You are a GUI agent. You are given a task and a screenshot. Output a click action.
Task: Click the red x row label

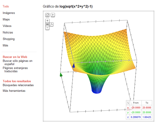pyautogui.click(x=128, y=108)
